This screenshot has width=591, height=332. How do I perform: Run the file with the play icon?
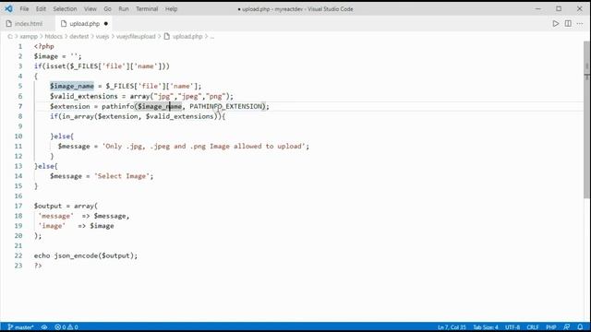(x=556, y=24)
